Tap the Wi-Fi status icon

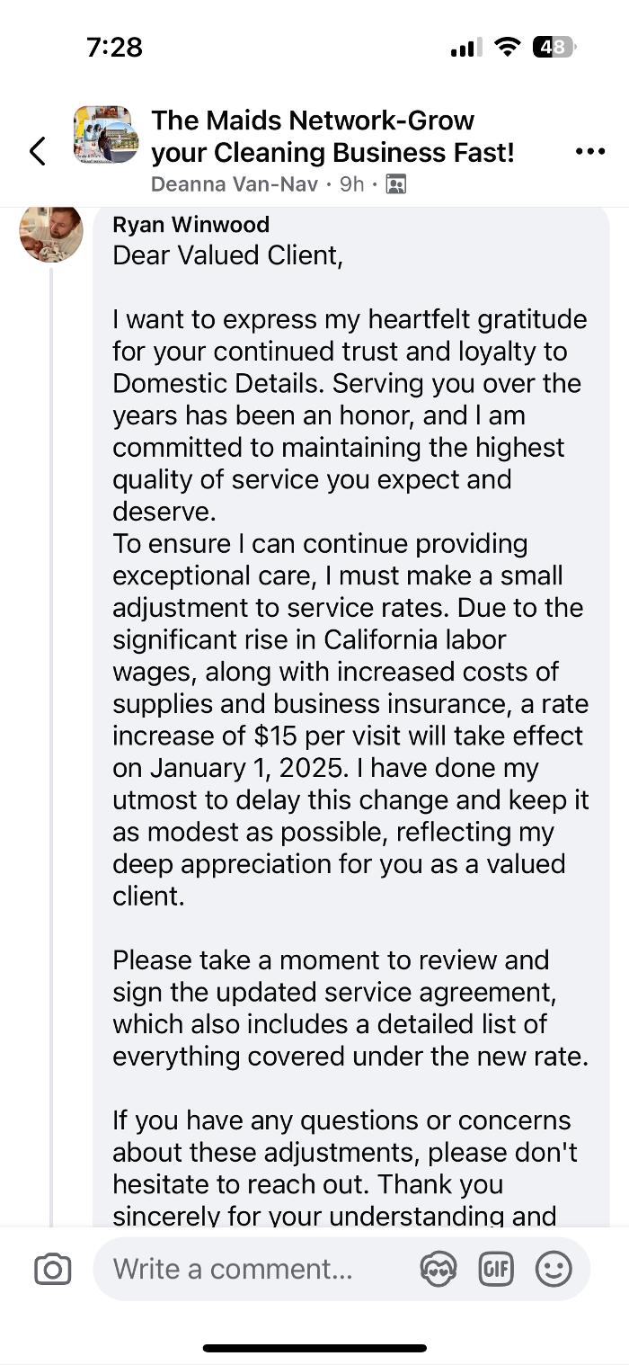point(509,47)
